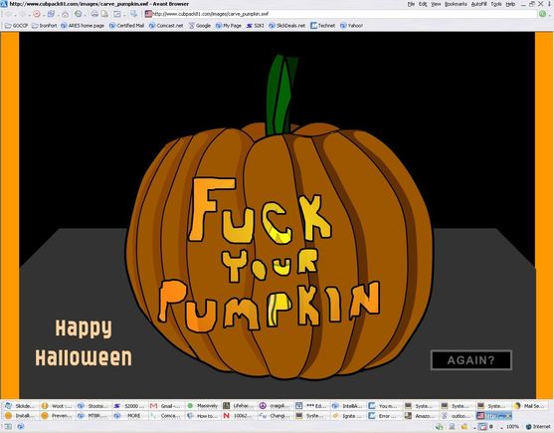Click the AGAIN? button

coord(471,360)
